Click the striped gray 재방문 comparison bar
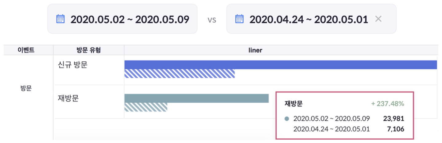Viewport: 442px width, 143px height. (146, 107)
